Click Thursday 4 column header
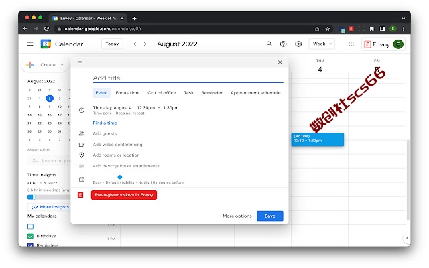The width and height of the screenshot is (429, 268). point(320,66)
